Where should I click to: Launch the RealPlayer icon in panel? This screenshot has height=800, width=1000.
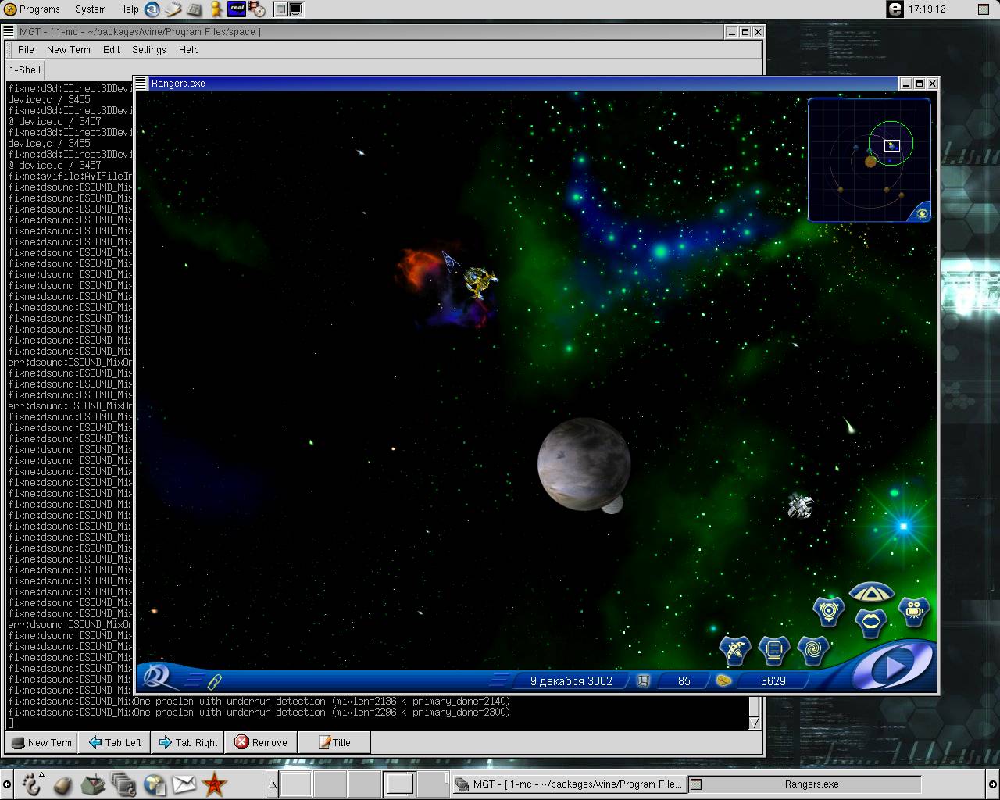237,9
